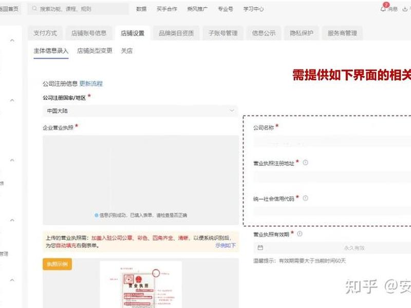Screen dimensions: 411x308
Task: Select the 店铺设置 tab
Action: 133,33
